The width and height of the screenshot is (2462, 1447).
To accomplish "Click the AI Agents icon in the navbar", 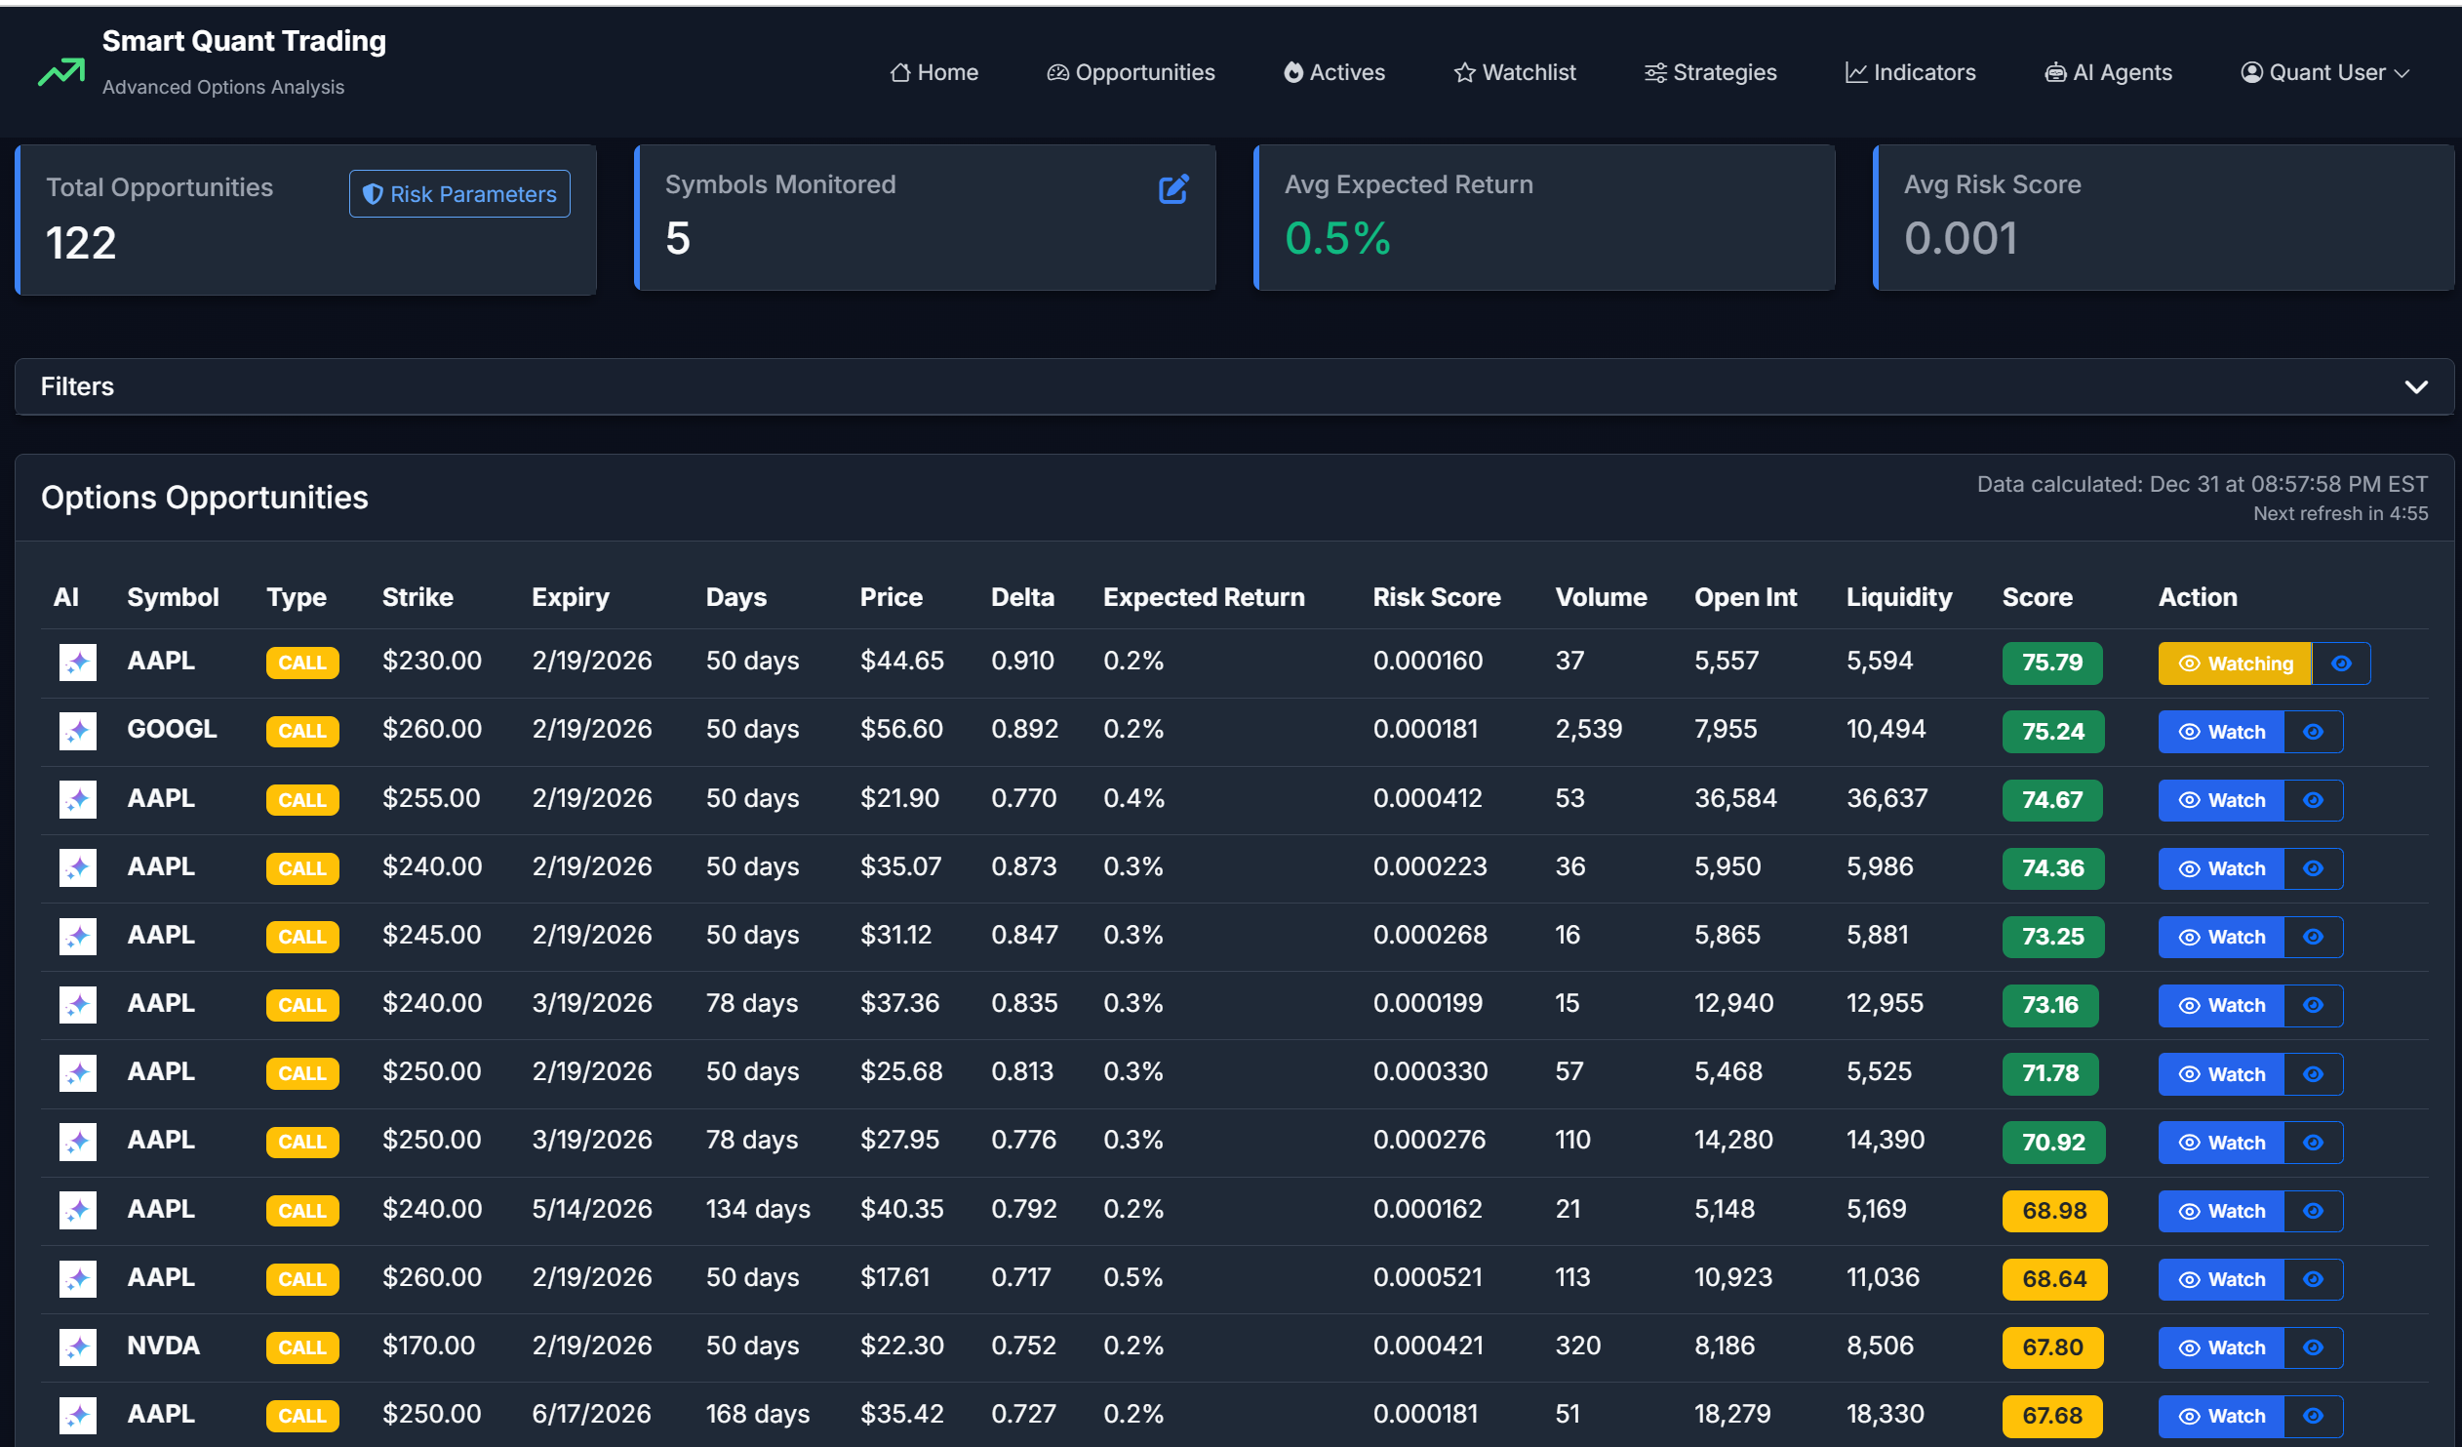I will point(2054,71).
